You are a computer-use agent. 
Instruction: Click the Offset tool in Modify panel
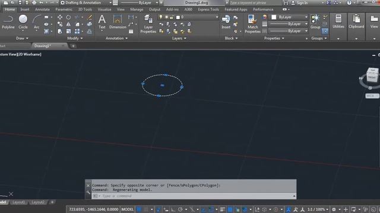pyautogui.click(x=90, y=31)
